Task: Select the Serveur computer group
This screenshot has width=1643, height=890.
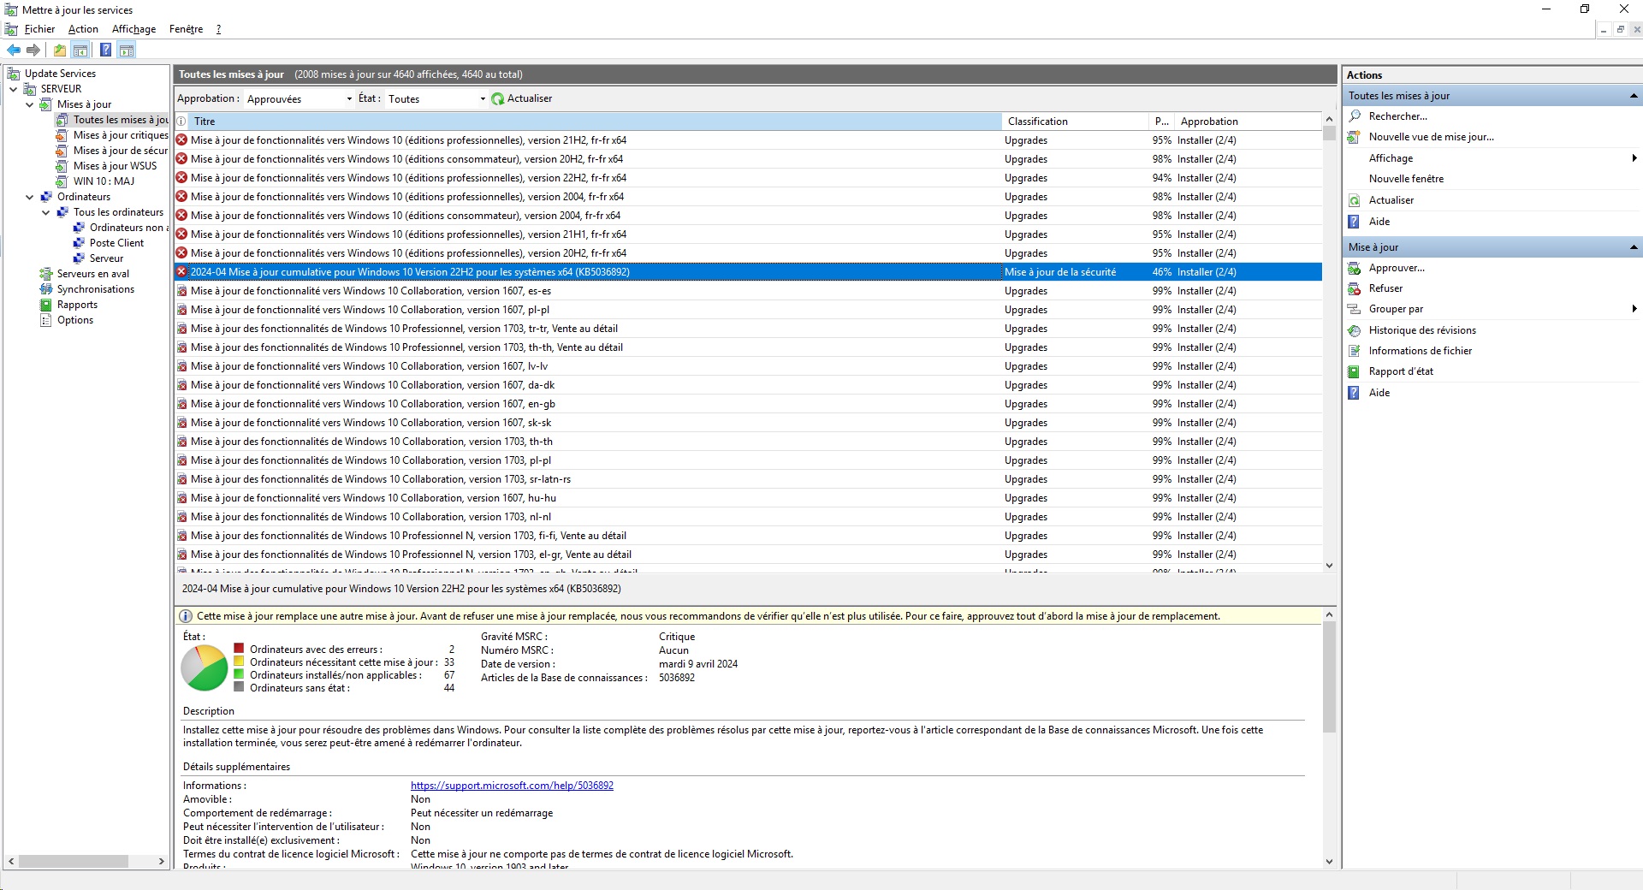Action: click(106, 258)
